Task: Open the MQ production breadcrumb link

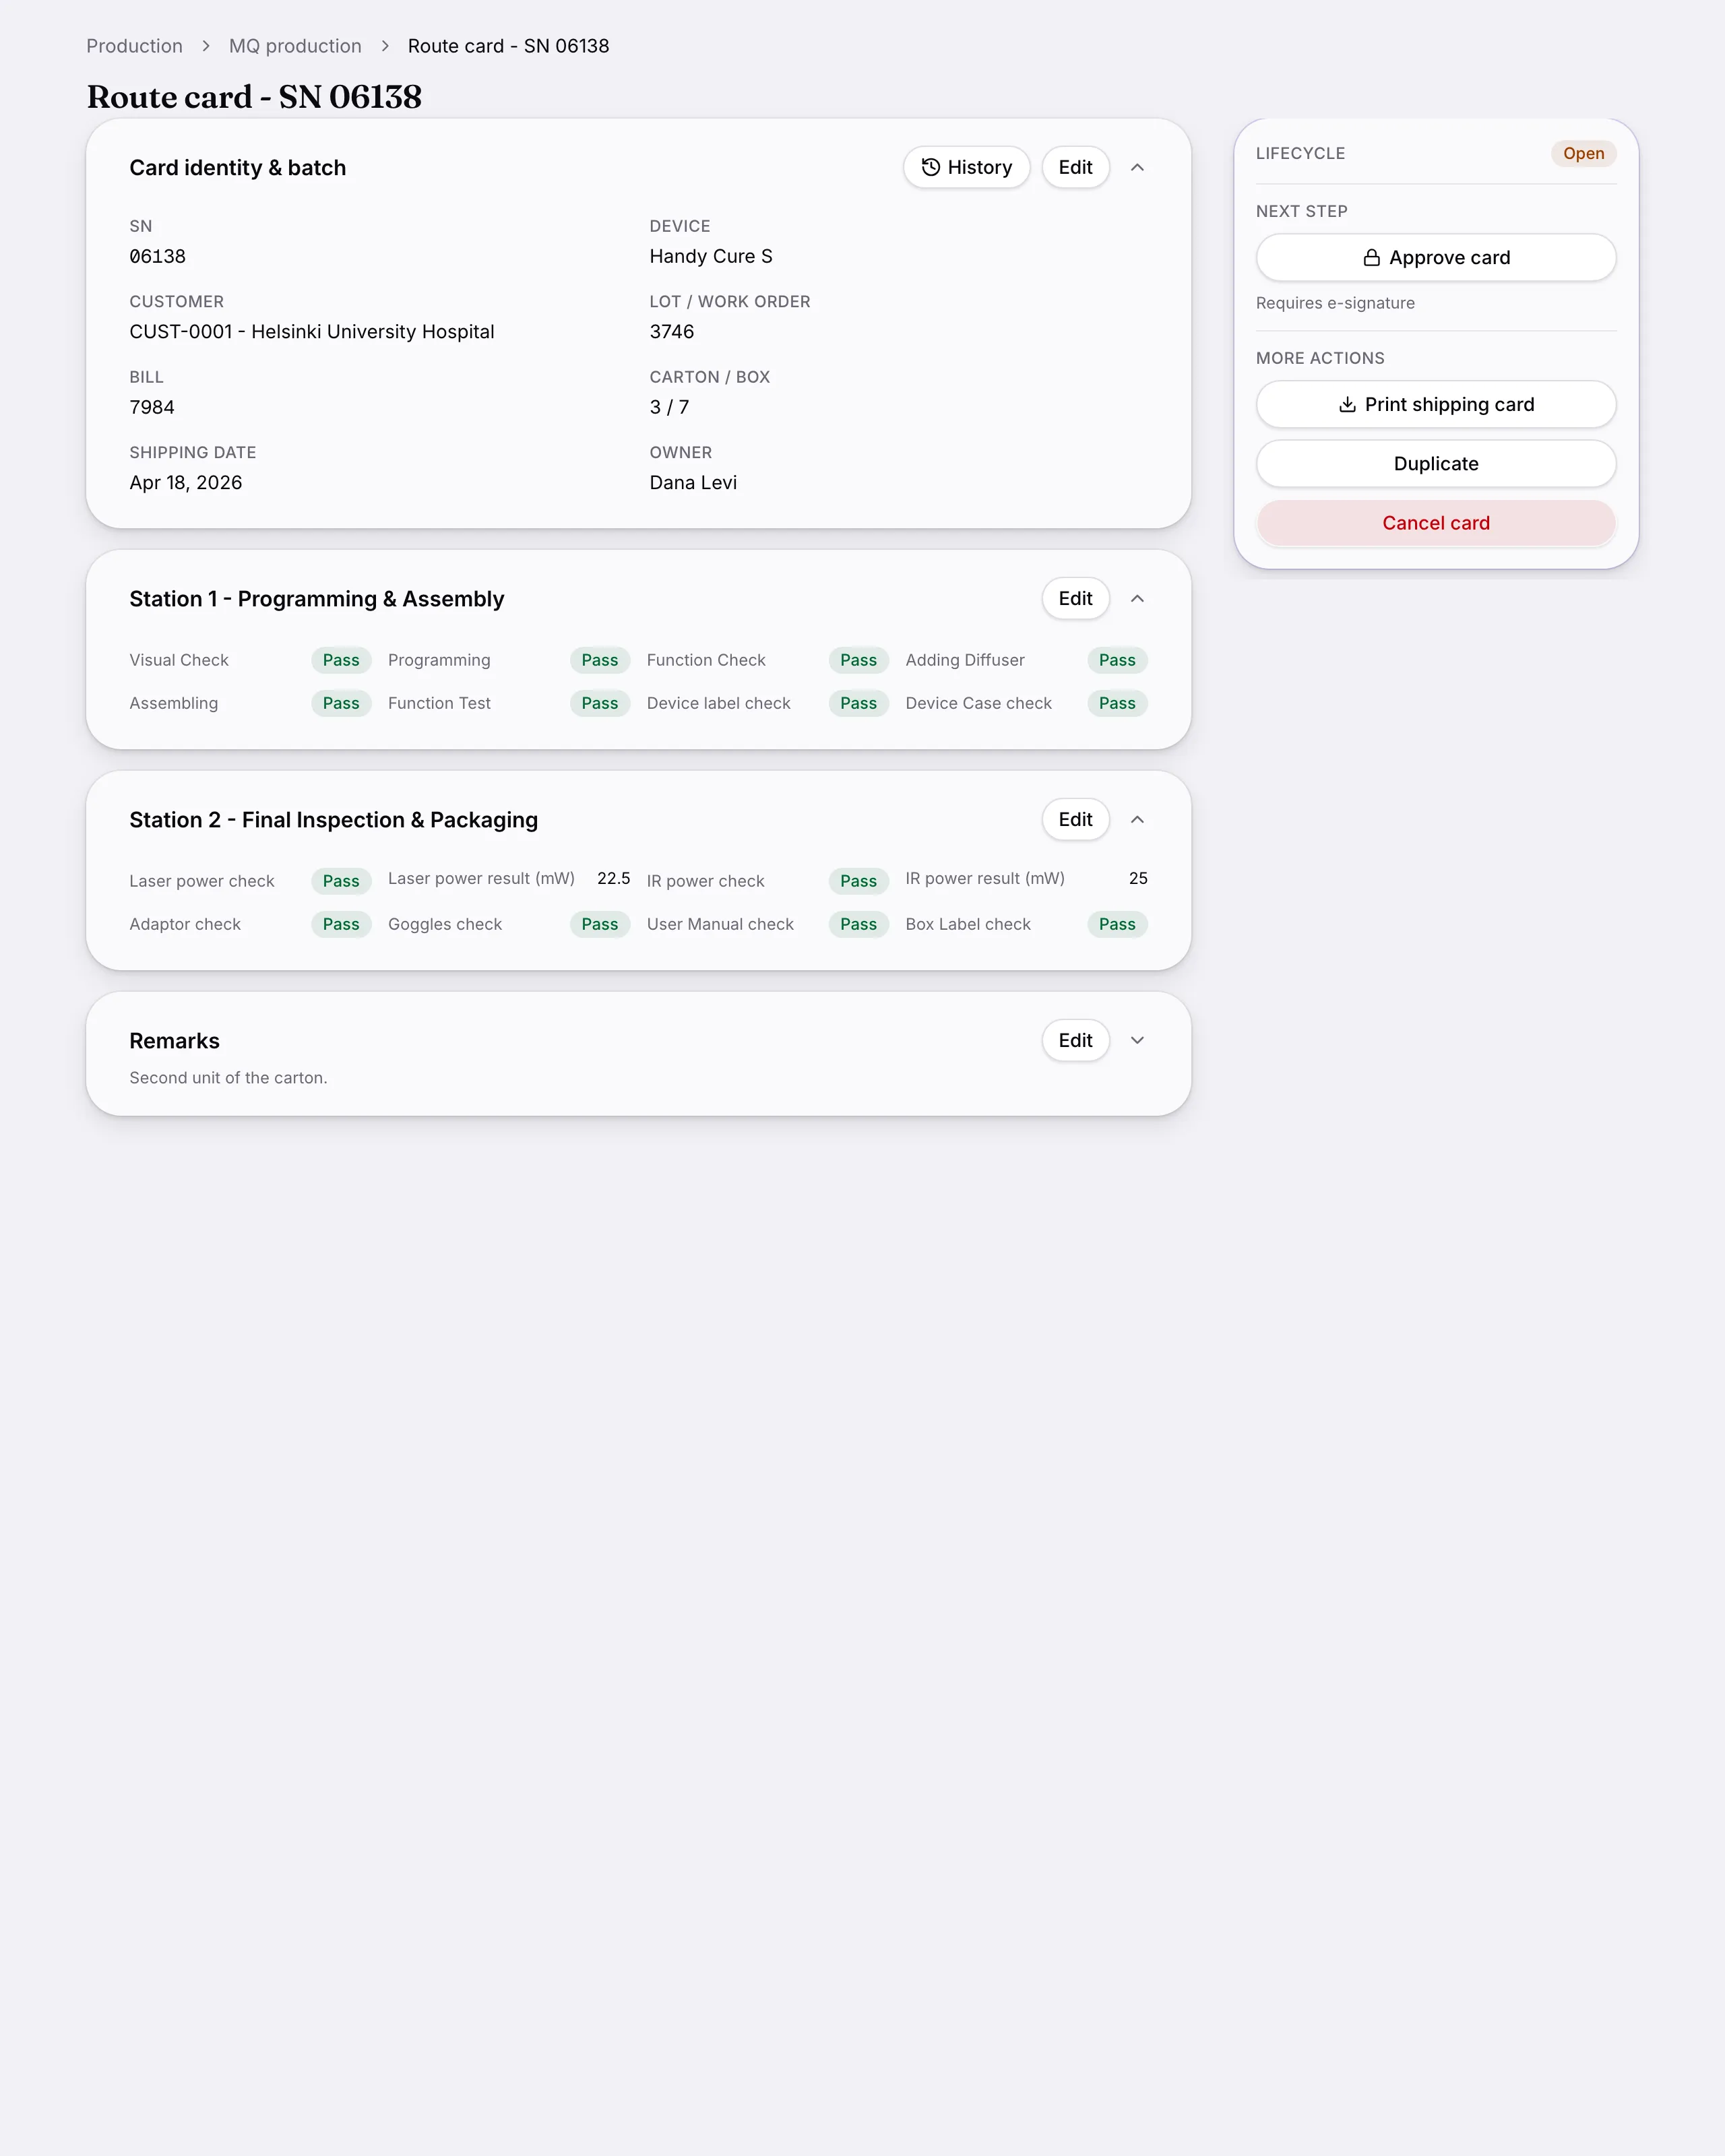Action: [295, 46]
